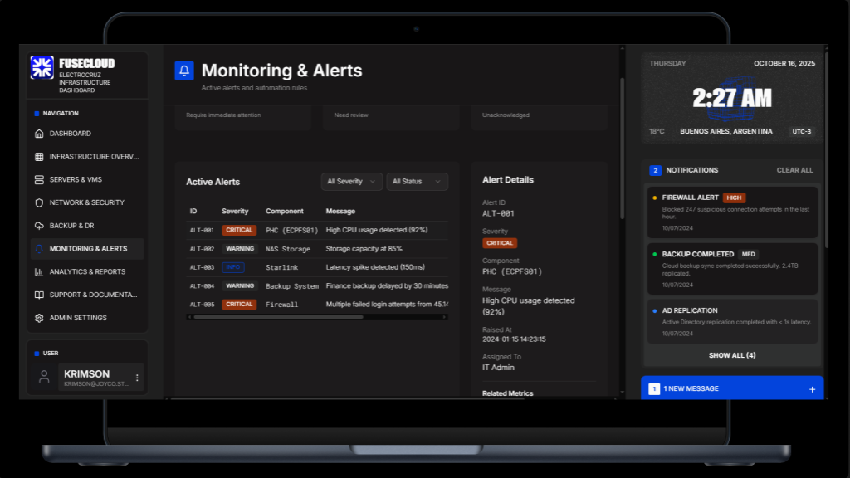Image resolution: width=850 pixels, height=478 pixels.
Task: Open the All Status dropdown
Action: [417, 181]
